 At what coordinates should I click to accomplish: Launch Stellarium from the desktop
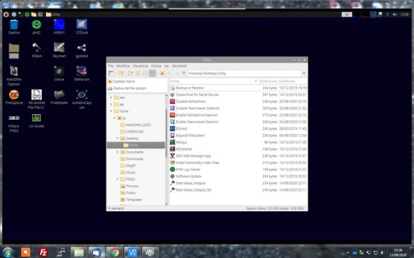(82, 71)
